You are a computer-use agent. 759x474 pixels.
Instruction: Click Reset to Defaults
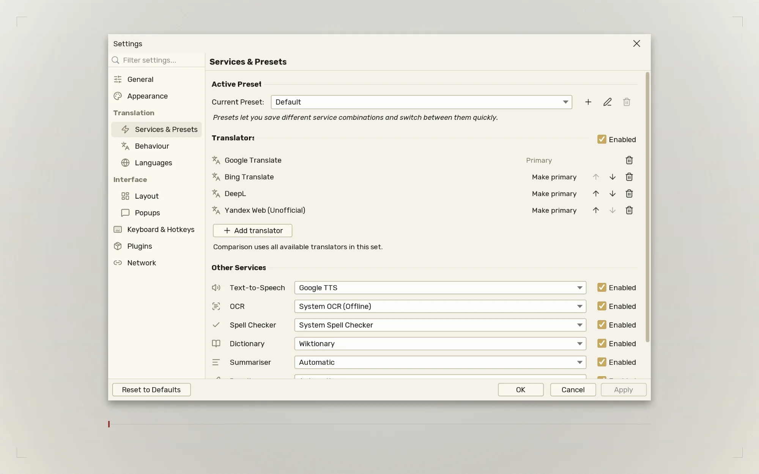coord(151,390)
